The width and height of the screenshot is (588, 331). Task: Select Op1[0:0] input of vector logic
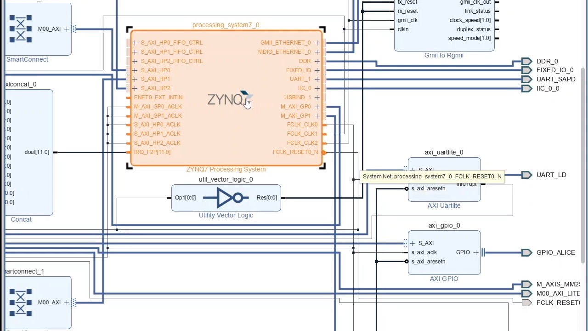185,198
